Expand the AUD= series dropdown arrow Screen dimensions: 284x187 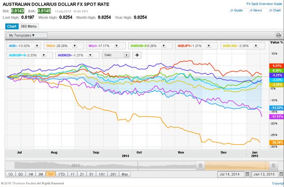[x=37, y=46]
